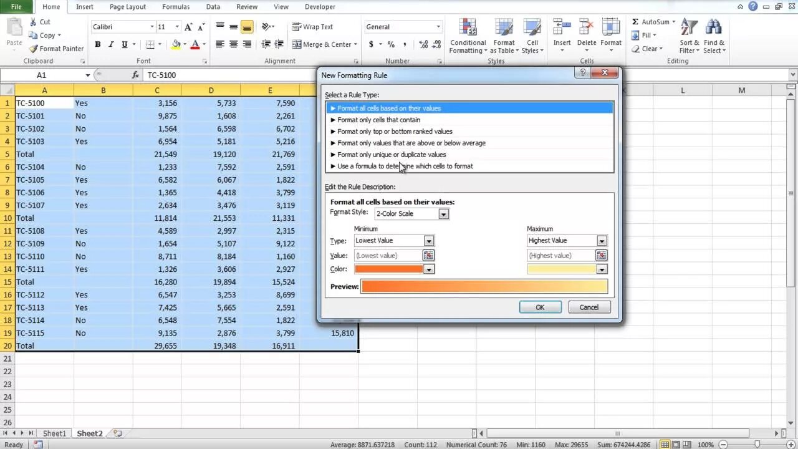The width and height of the screenshot is (798, 449).
Task: Increase font size with Grow Font
Action: tap(188, 27)
